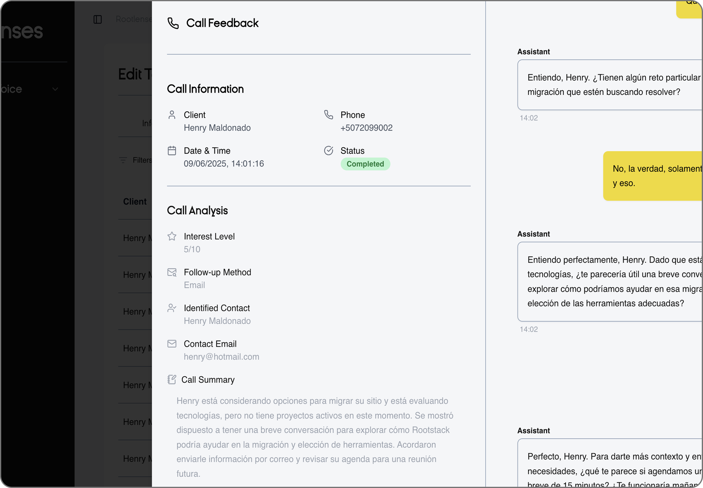Screen dimensions: 703x488
Task: Click the phone handset icon by Phone
Action: [x=328, y=115]
